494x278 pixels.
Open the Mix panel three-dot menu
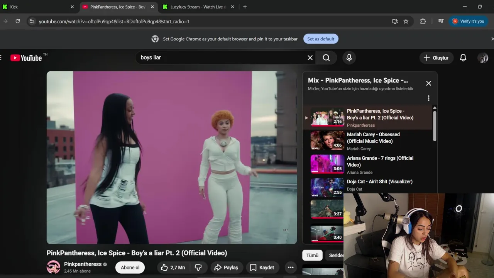(428, 98)
